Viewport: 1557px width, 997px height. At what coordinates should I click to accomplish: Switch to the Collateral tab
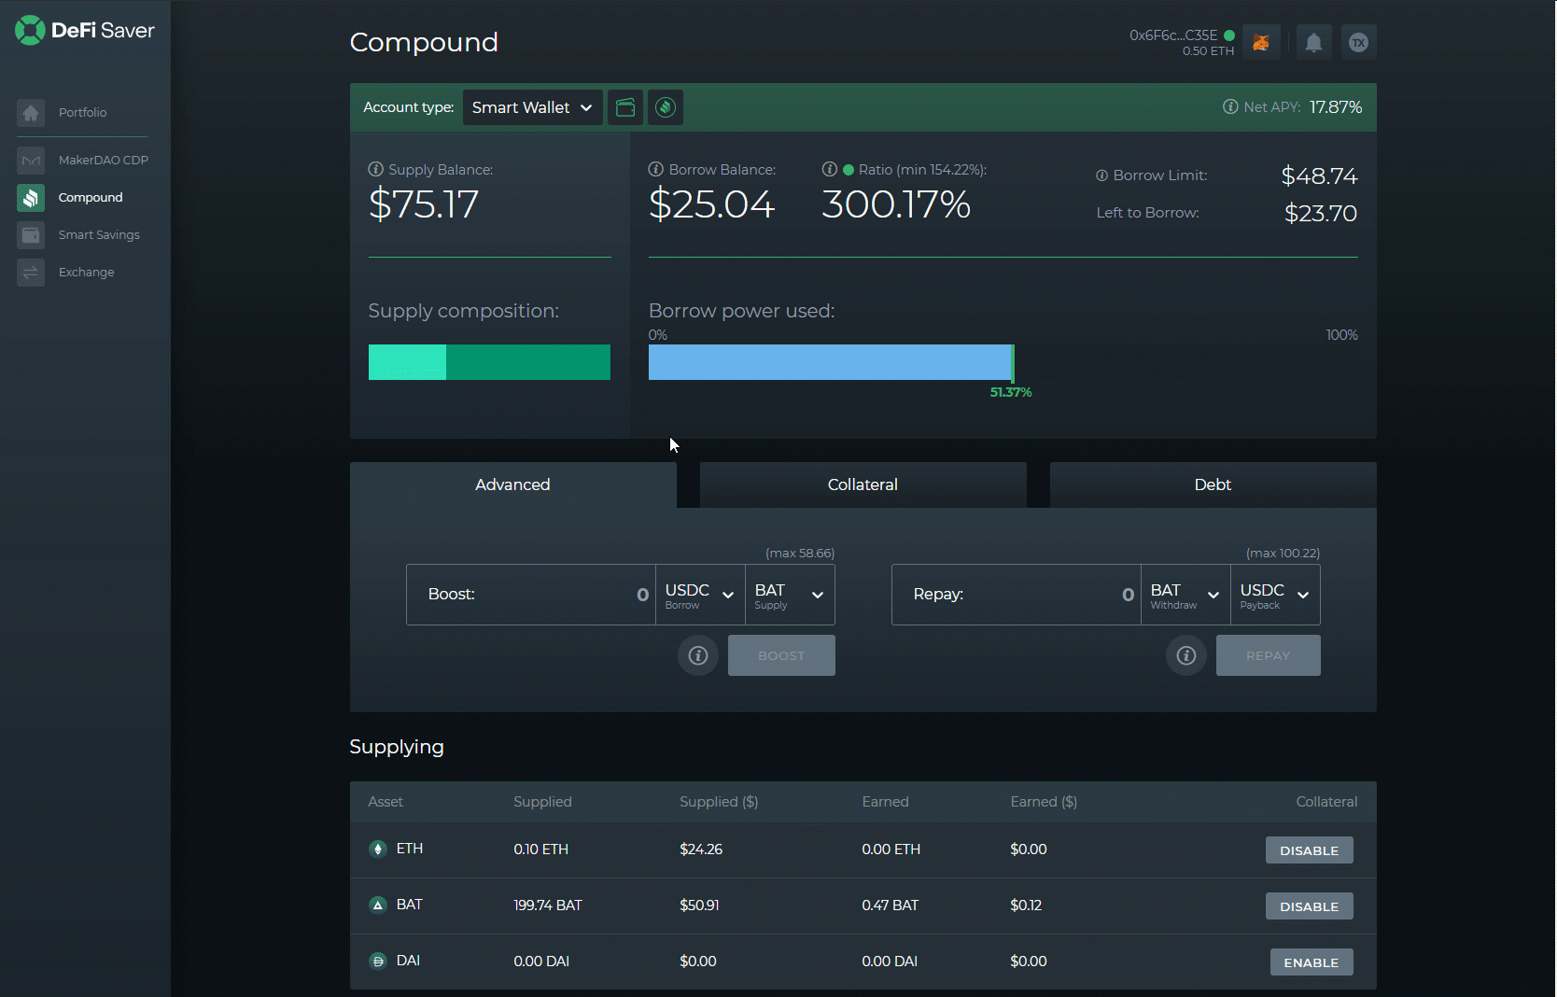tap(863, 484)
